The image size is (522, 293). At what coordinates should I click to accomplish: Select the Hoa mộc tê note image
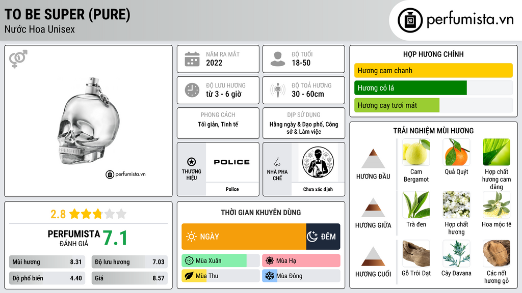point(497,204)
